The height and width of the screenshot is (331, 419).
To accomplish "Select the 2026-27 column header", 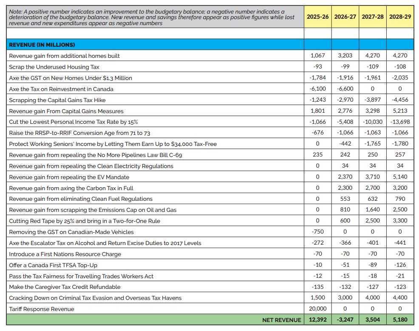I will point(345,17).
